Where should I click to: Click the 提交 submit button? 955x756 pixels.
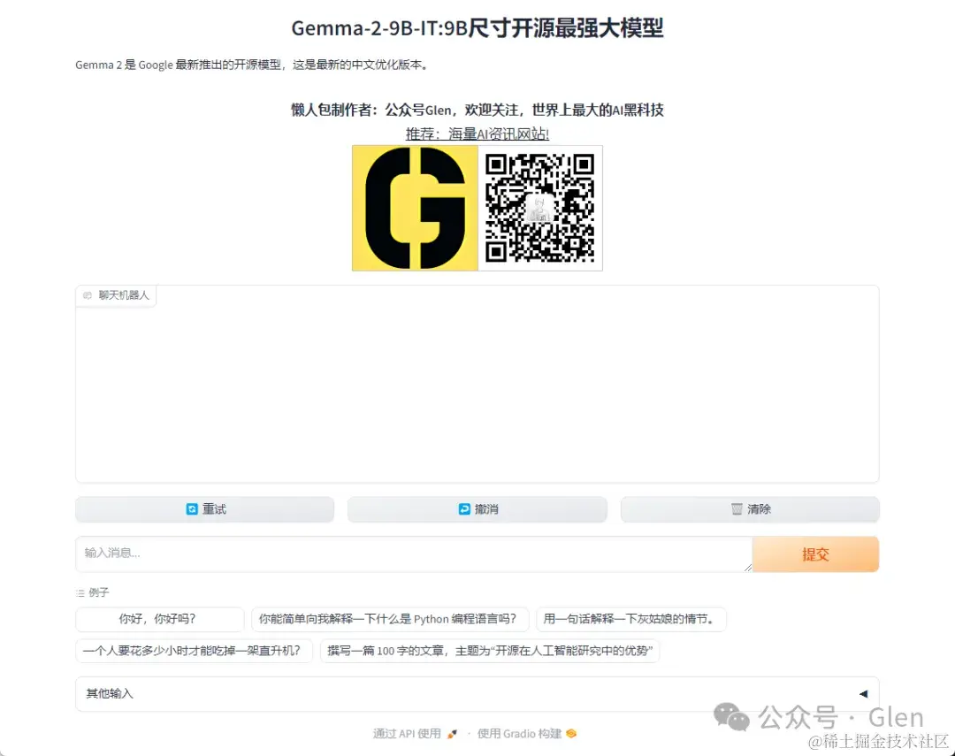814,554
